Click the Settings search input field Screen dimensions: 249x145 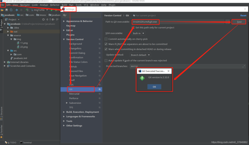click(x=82, y=15)
